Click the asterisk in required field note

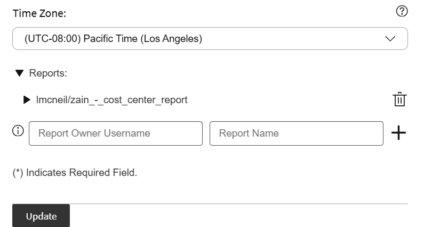coord(18,173)
